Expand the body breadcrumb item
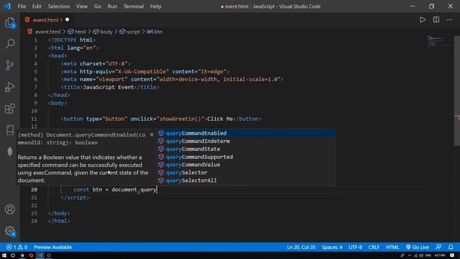This screenshot has height=259, width=460. 103,32
